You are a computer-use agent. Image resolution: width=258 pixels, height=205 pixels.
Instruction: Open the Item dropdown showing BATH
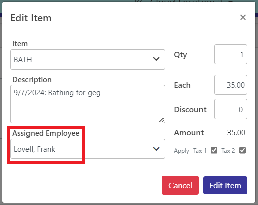tap(88, 59)
